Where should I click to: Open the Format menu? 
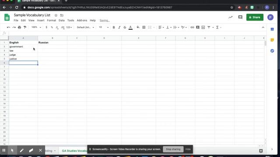tap(52, 20)
